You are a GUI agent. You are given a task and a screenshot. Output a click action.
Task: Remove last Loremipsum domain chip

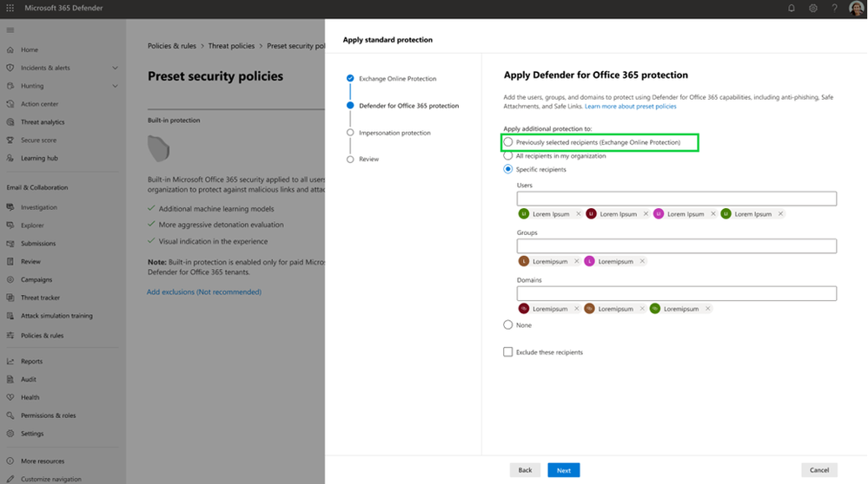(707, 309)
